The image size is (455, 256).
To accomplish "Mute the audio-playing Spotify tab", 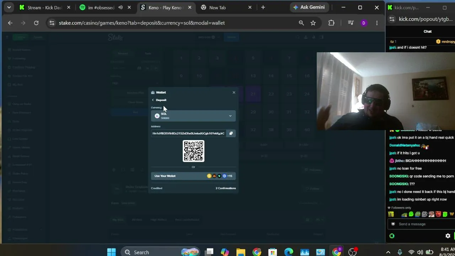I will tap(121, 7).
